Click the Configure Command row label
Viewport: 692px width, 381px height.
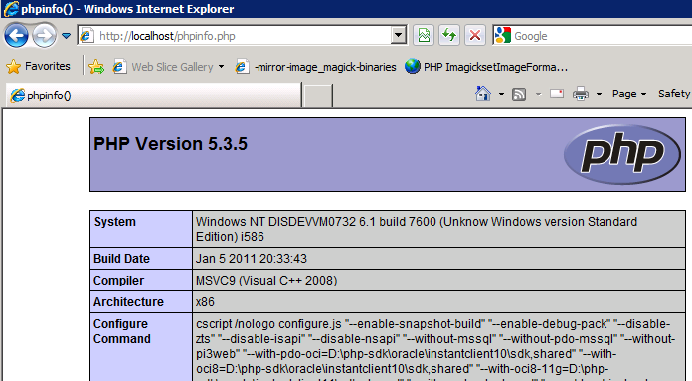coord(122,331)
